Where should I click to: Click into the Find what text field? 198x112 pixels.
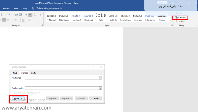pos(62,78)
